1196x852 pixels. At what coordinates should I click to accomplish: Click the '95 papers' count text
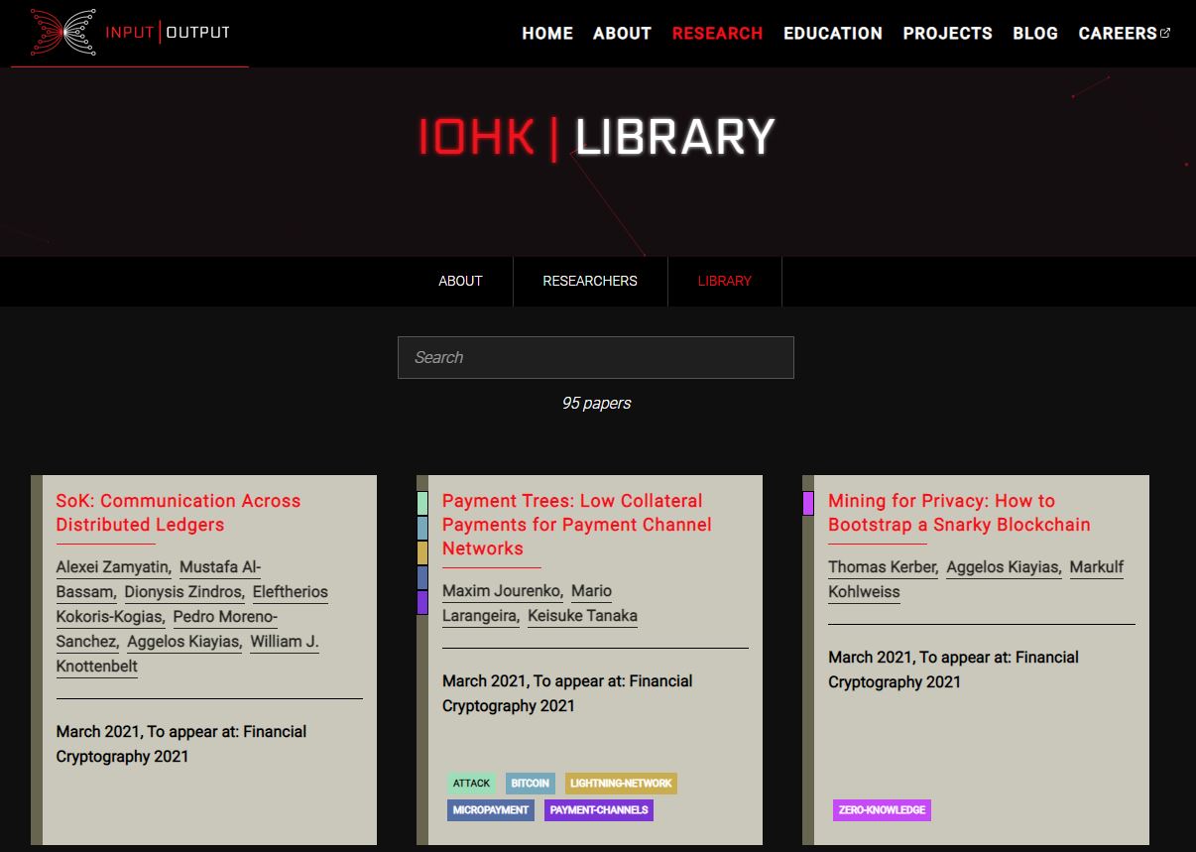(x=596, y=403)
